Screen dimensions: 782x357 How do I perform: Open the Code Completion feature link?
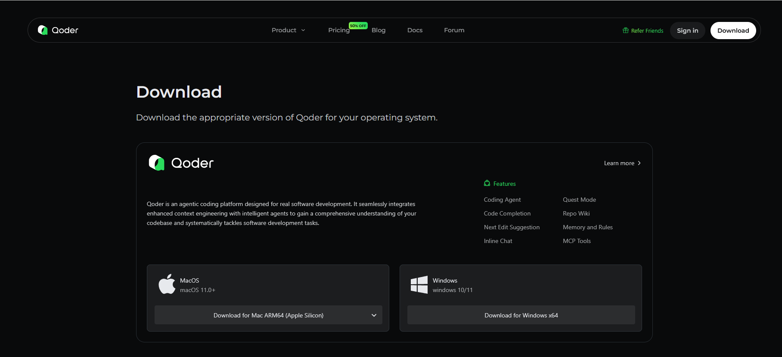[507, 213]
